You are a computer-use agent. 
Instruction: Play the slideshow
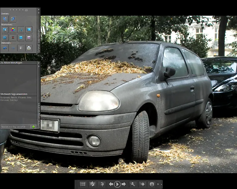pos(117,184)
